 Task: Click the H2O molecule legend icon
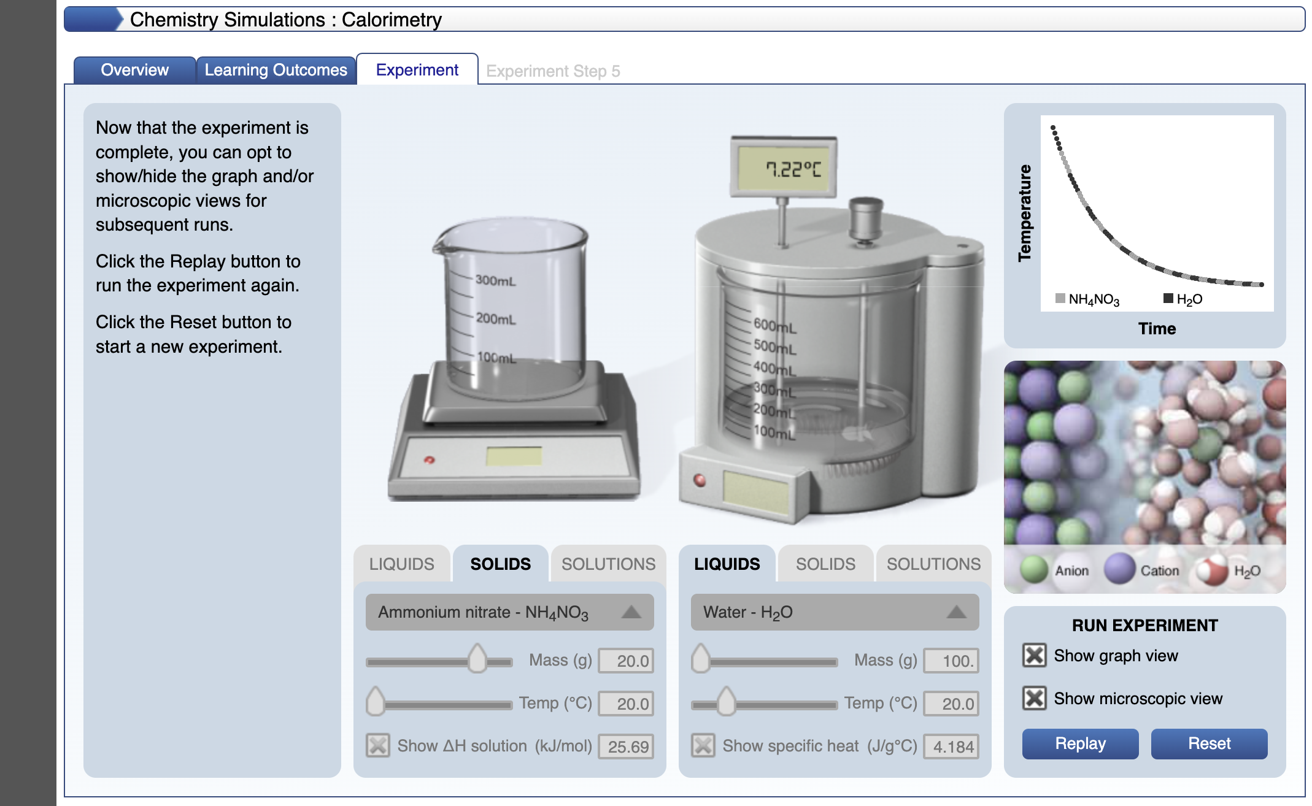point(1211,570)
